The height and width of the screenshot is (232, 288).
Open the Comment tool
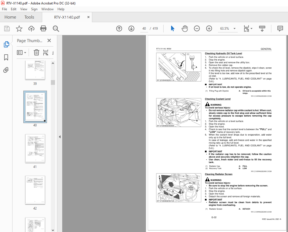point(280,29)
